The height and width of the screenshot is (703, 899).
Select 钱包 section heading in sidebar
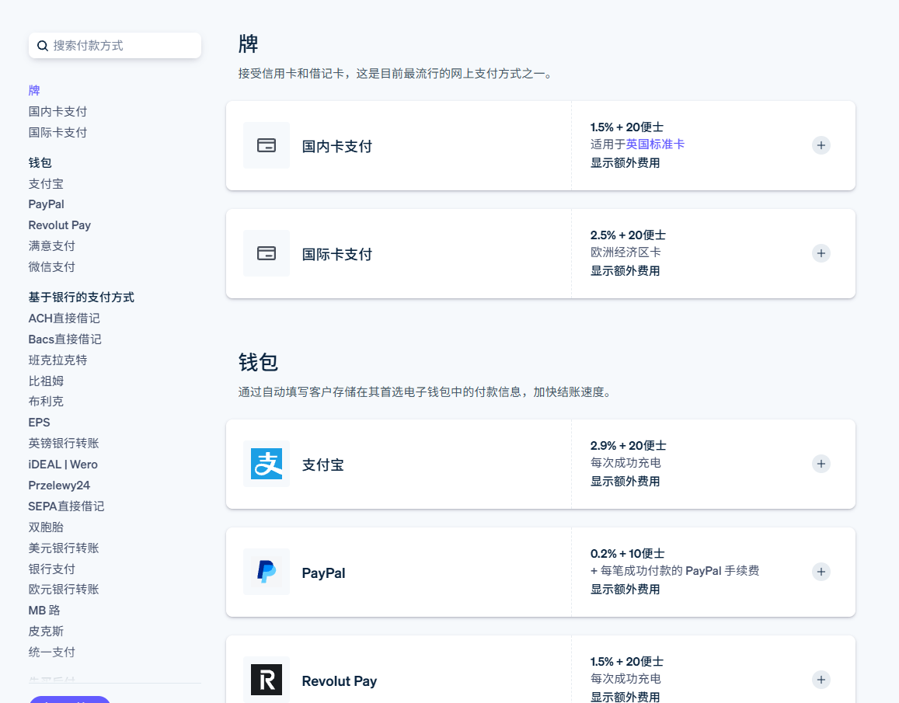point(40,163)
